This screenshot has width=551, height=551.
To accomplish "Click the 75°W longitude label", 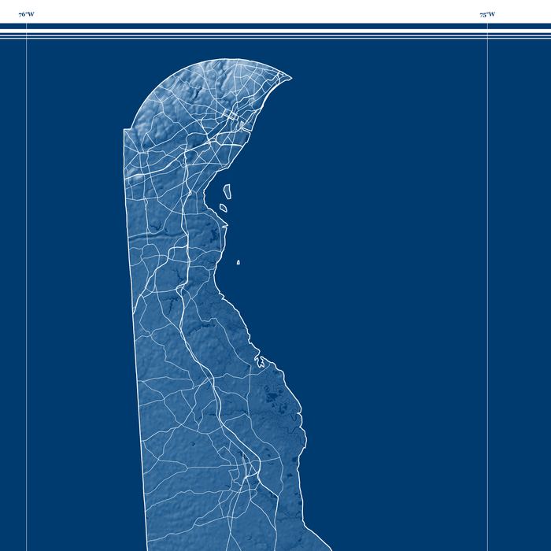I will coord(487,14).
